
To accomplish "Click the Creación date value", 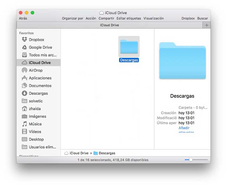I will [x=186, y=113].
